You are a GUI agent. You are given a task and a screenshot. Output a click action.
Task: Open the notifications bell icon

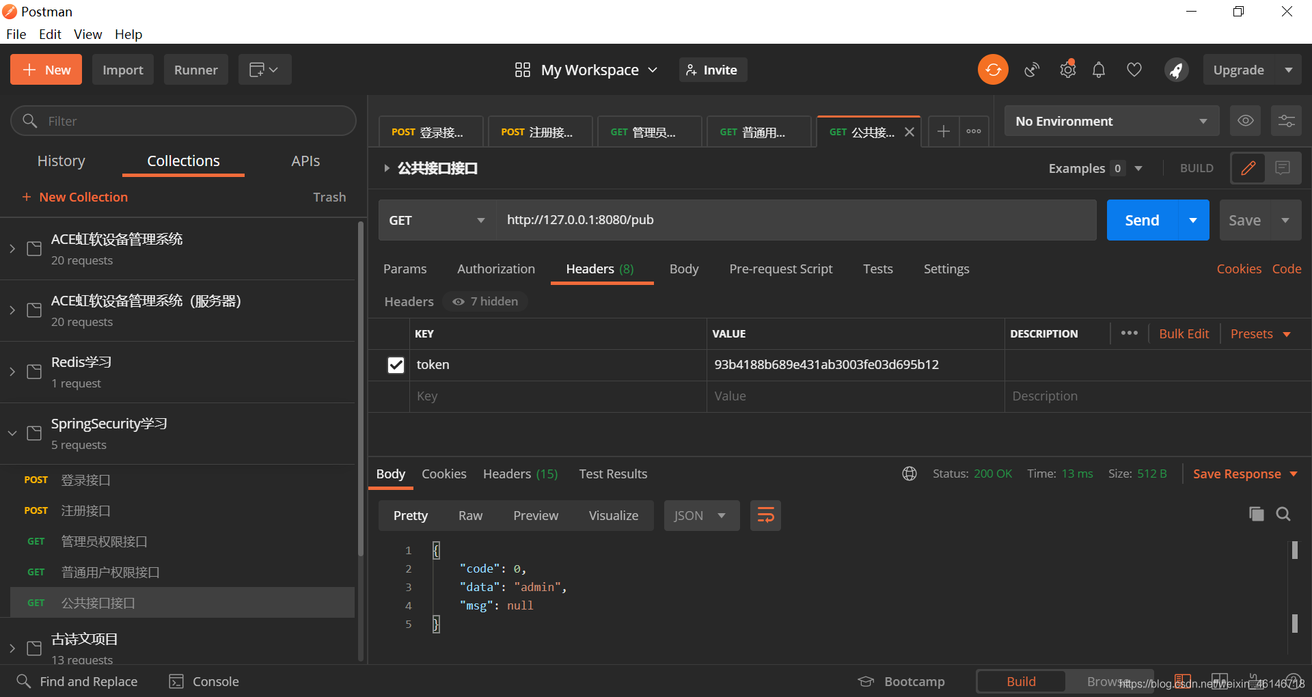pyautogui.click(x=1099, y=70)
